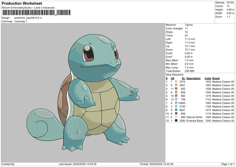
Task: Choose the blue swatch next to stitch count 10845
Action: (x=176, y=103)
